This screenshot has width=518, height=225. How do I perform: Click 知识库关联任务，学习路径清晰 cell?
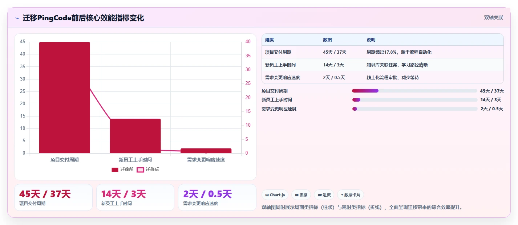(397, 65)
